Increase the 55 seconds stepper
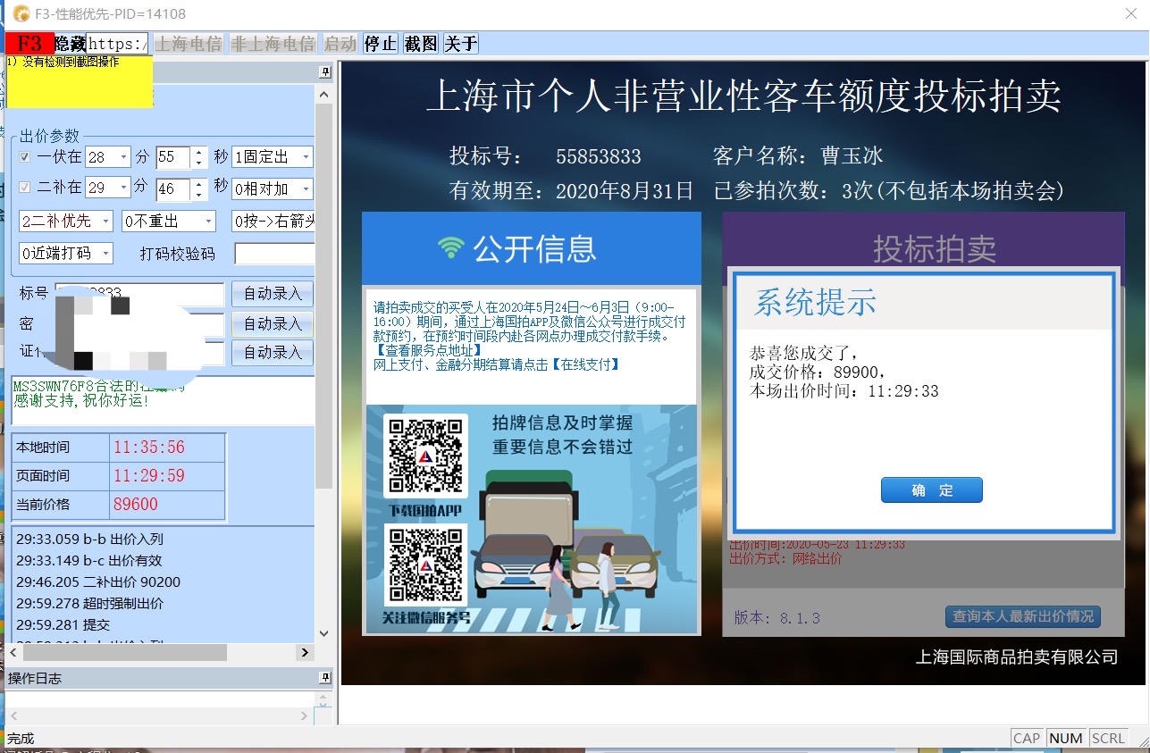1150x753 pixels. (198, 152)
